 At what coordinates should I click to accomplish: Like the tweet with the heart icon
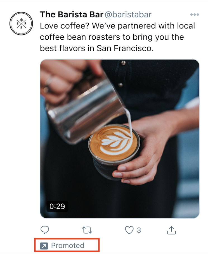tap(129, 230)
